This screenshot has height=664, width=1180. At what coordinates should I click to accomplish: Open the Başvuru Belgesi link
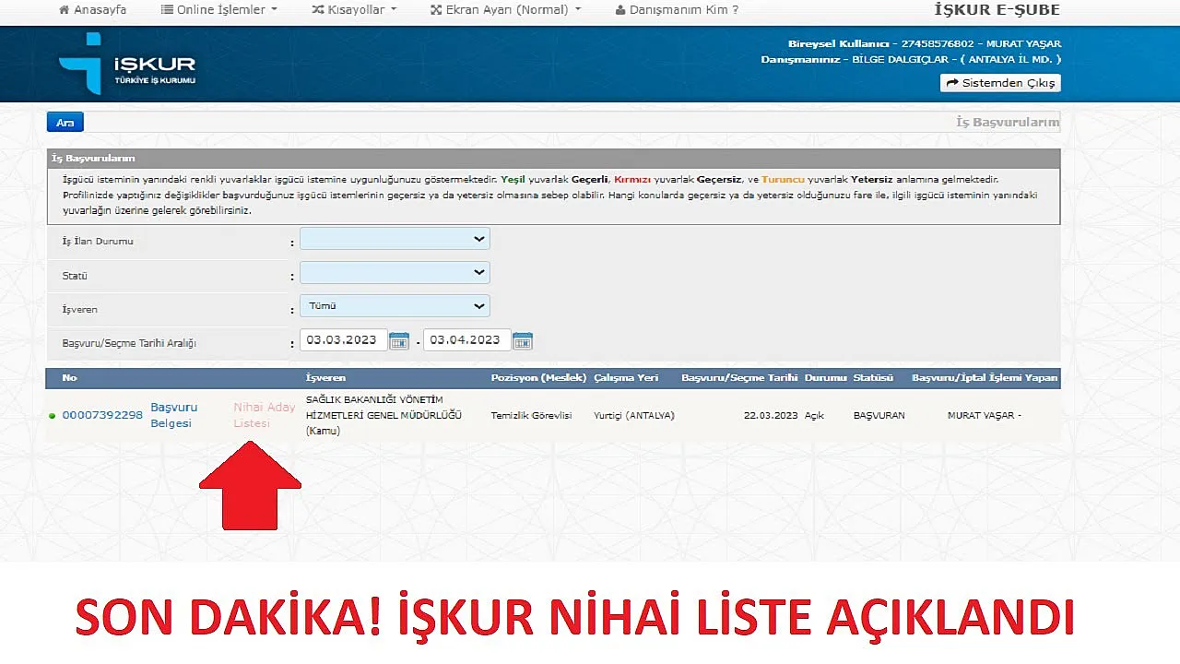tap(174, 415)
